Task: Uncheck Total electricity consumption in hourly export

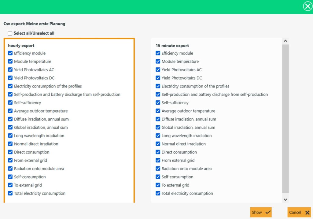Action: (x=10, y=194)
